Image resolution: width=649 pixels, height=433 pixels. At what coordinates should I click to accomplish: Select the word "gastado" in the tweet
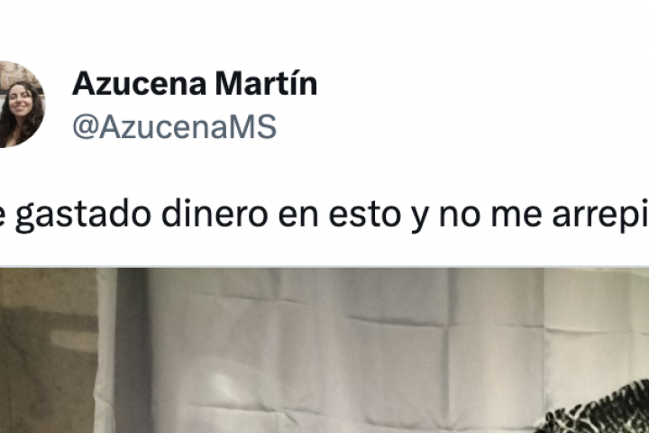(83, 216)
